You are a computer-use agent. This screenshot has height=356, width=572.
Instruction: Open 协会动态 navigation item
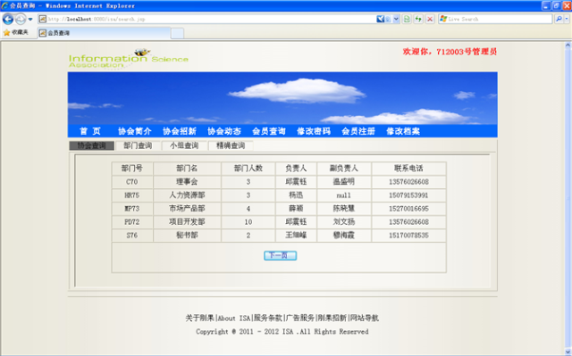coord(224,131)
